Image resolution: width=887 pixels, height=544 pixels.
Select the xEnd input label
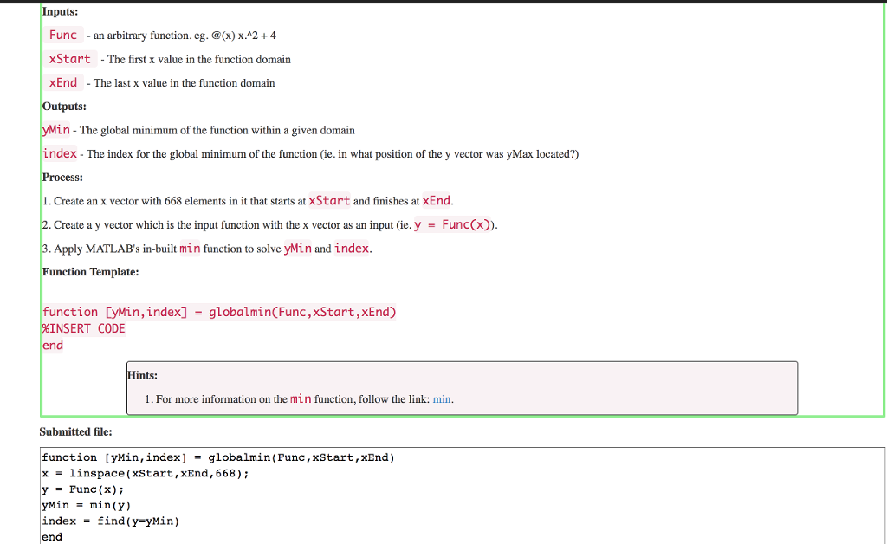coord(63,82)
